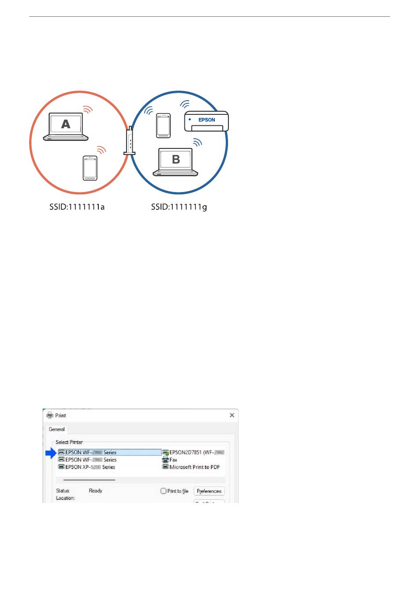Click laptop A in the network diagram

[x=66, y=127]
